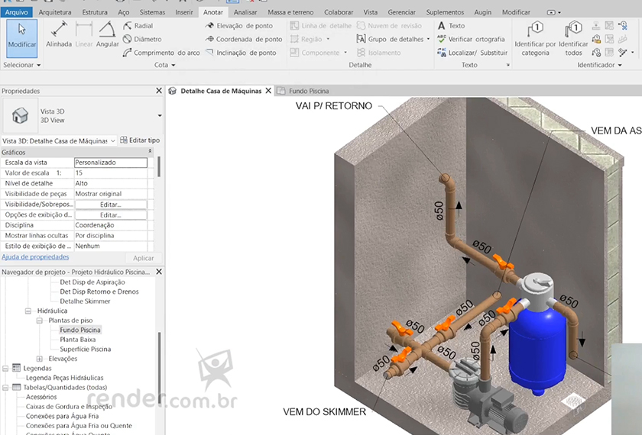Choose the Alinhada dimension tool
Viewport: 642px width, 435px height.
click(59, 35)
